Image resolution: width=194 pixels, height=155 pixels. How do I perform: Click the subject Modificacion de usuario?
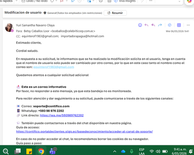[23, 12]
